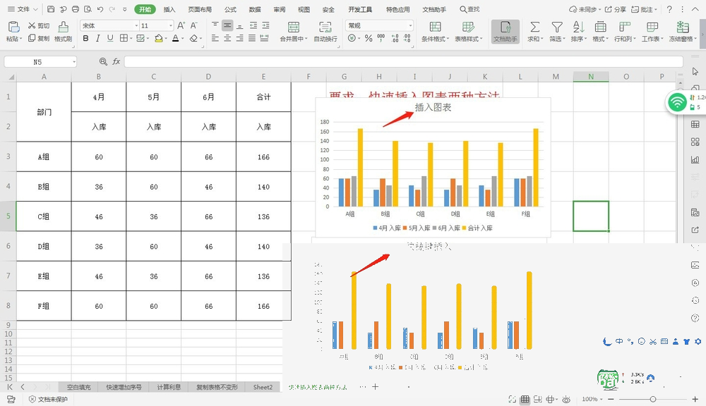Click the fx insert function icon
This screenshot has width=706, height=406.
tap(116, 61)
